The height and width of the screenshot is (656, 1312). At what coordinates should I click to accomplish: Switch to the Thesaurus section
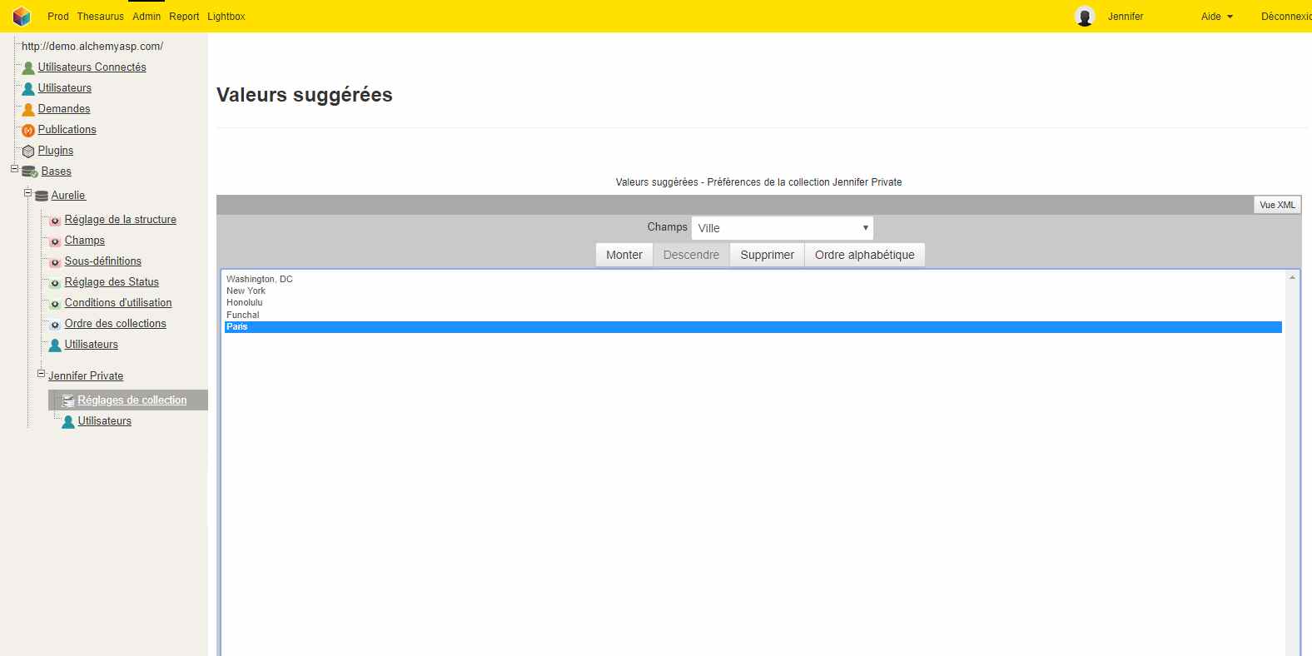click(x=100, y=17)
